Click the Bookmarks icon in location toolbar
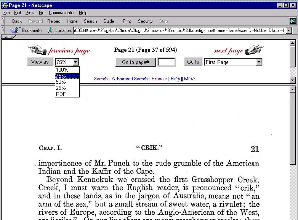Viewport: 298px width, 220px height. [14, 30]
